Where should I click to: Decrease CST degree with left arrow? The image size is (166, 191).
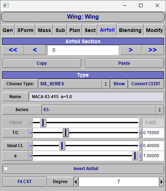[x=76, y=182]
